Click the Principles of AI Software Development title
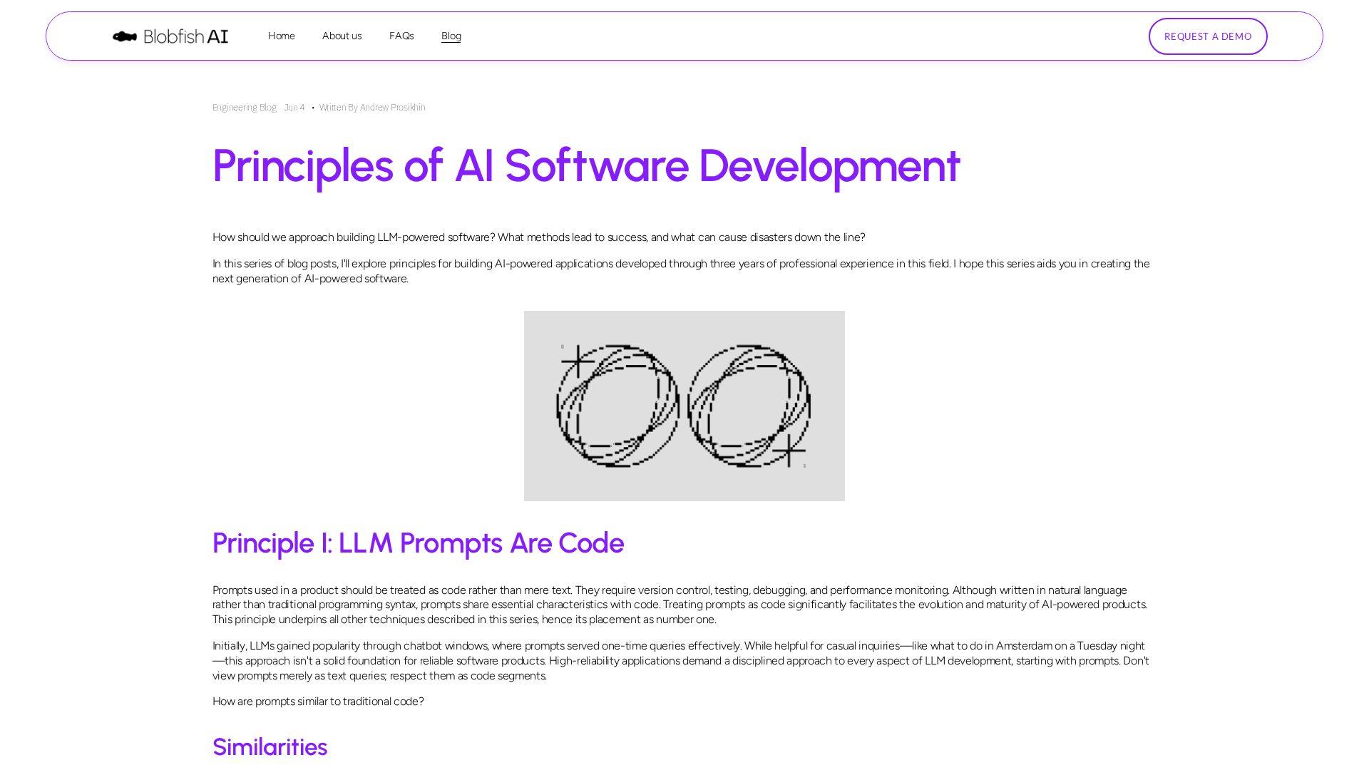Image resolution: width=1369 pixels, height=770 pixels. pos(585,165)
